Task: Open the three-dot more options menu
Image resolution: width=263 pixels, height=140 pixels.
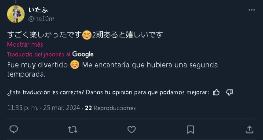Action: (x=252, y=10)
